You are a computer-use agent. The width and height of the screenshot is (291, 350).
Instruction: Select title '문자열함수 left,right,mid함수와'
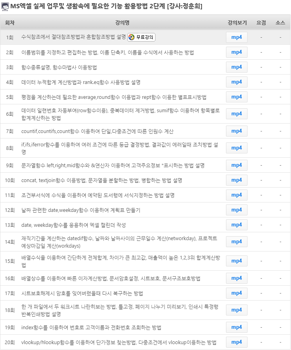pos(113,166)
